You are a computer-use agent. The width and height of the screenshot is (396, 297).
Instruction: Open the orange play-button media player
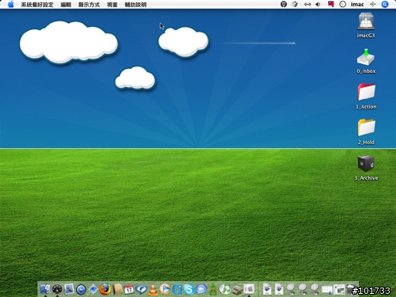[165, 289]
